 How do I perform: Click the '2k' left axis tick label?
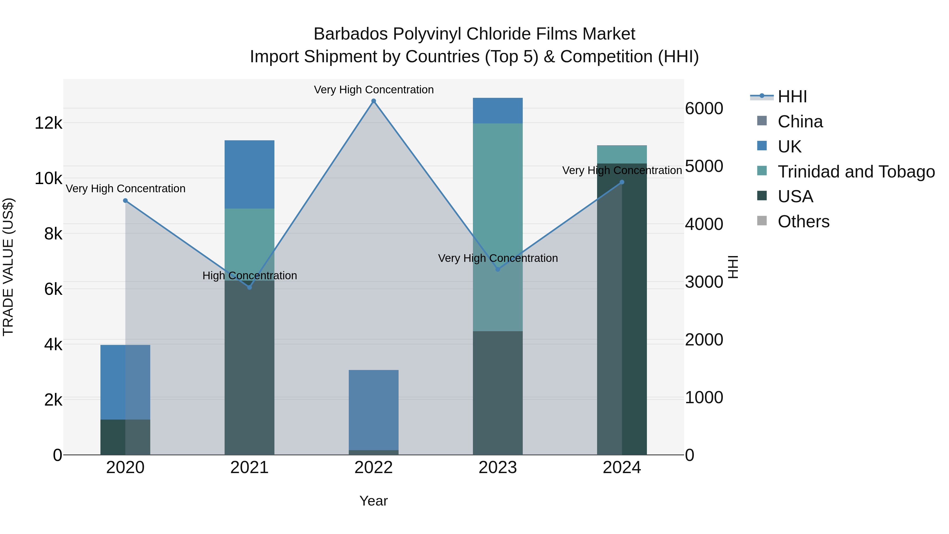tap(53, 400)
